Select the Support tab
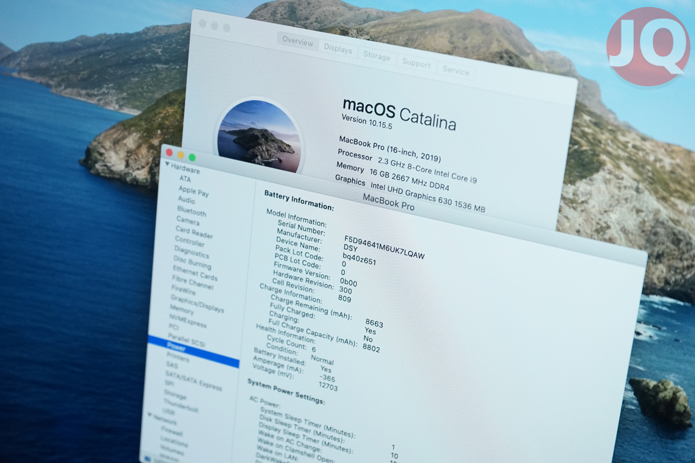The height and width of the screenshot is (463, 695). [416, 64]
